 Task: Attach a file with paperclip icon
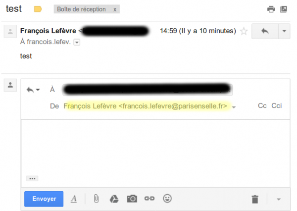tap(96, 199)
